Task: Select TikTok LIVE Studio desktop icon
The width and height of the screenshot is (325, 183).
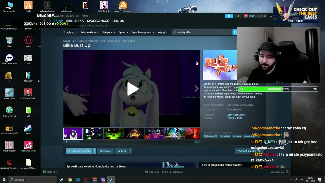Action: point(28,147)
